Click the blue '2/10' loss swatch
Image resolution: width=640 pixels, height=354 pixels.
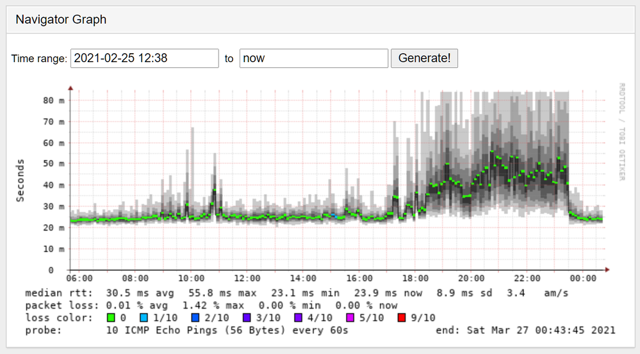click(x=195, y=318)
